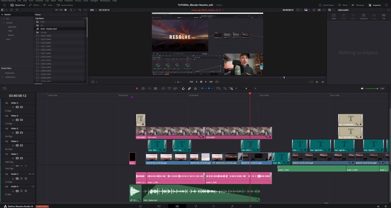This screenshot has height=208, width=391.
Task: Open the flag color dropdown arrow
Action: (x=205, y=88)
